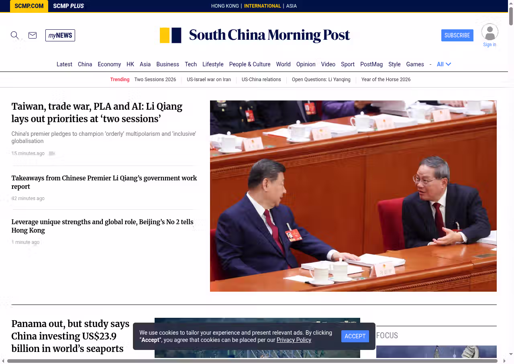Switch to Hong Kong edition

225,6
